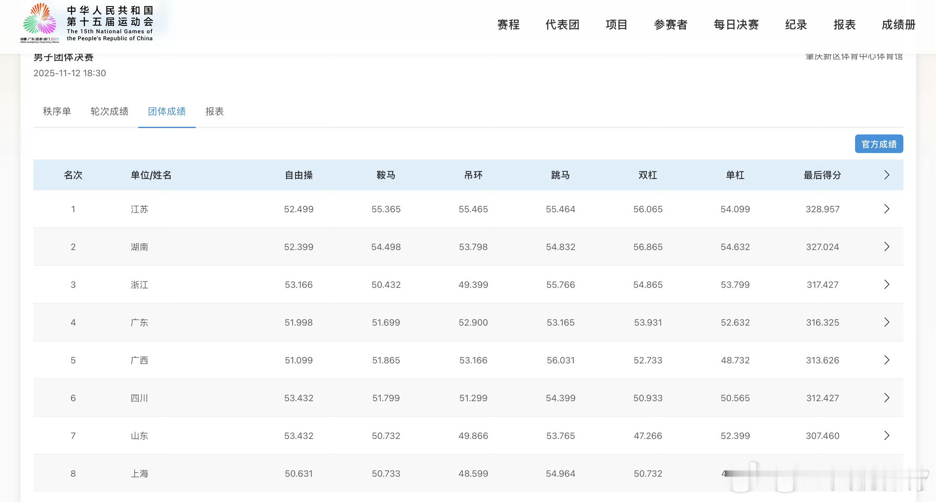This screenshot has width=936, height=502.
Task: Expand the Guangdong (广东) row chevron
Action: (886, 322)
